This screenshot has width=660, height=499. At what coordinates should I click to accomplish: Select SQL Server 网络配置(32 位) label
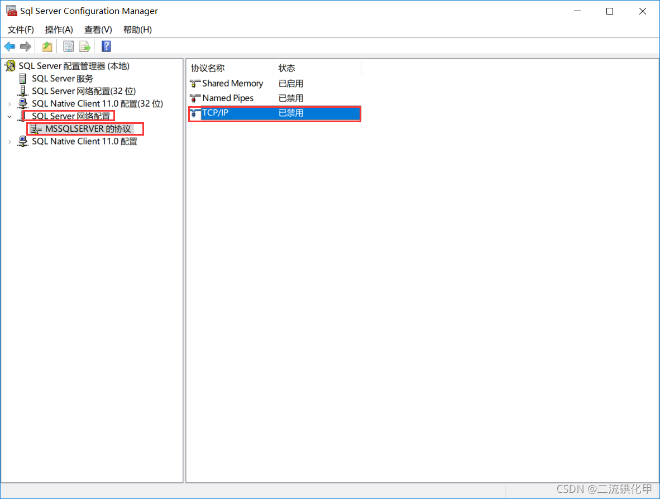tap(84, 92)
